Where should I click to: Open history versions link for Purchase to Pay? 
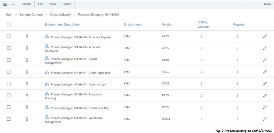pyautogui.click(x=201, y=107)
